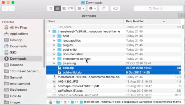
Task: Select the bold-child.zip file
Action: [x=114, y=72]
